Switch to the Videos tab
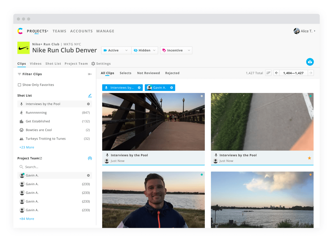The width and height of the screenshot is (333, 242). tap(36, 64)
